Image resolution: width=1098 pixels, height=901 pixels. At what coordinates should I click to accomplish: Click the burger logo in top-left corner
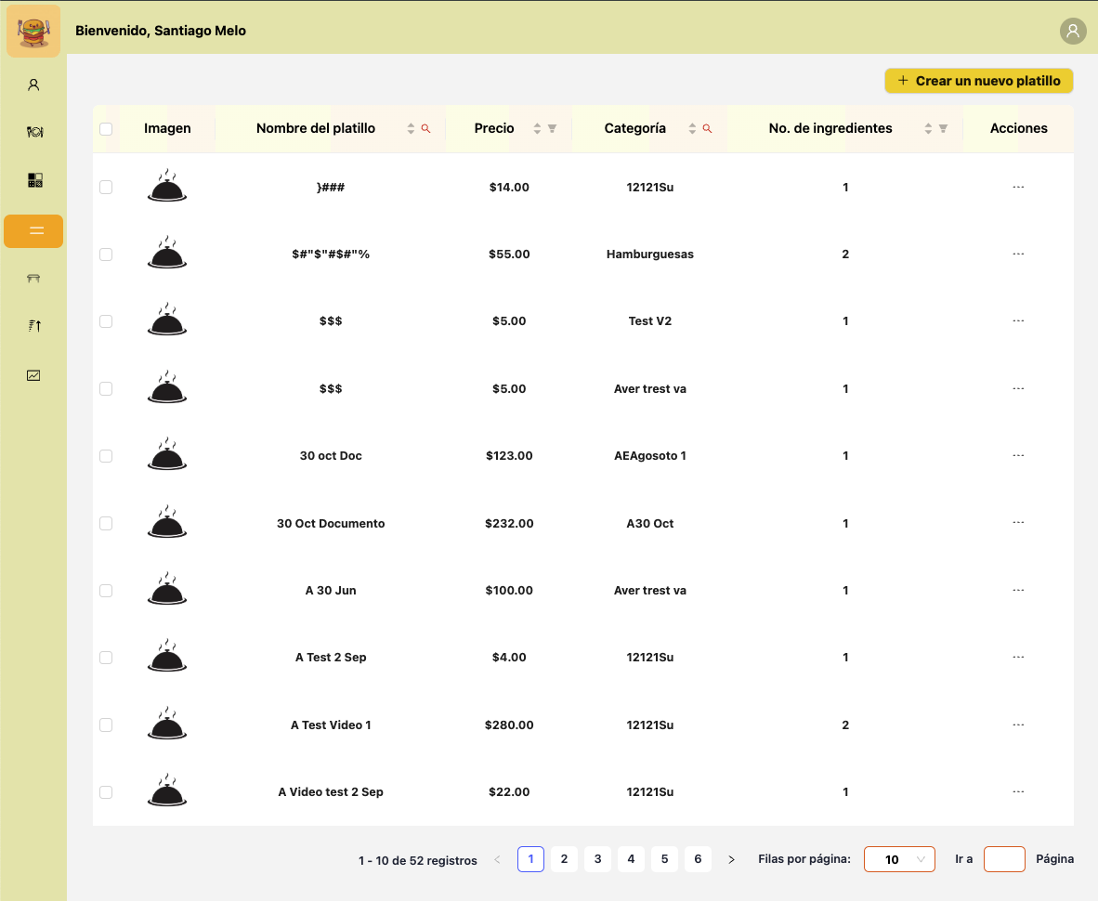pos(33,31)
